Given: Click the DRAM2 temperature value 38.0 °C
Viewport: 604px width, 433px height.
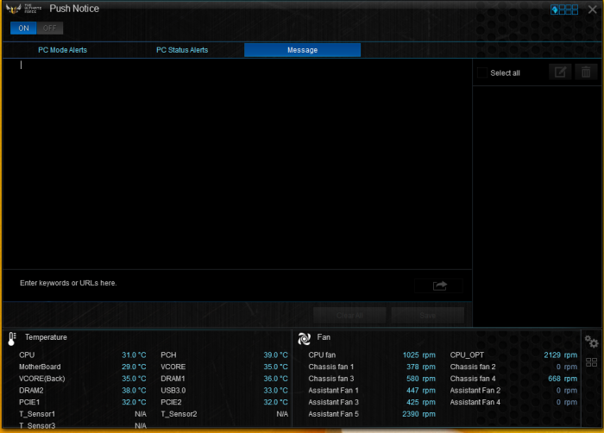Looking at the screenshot, I should pos(134,390).
